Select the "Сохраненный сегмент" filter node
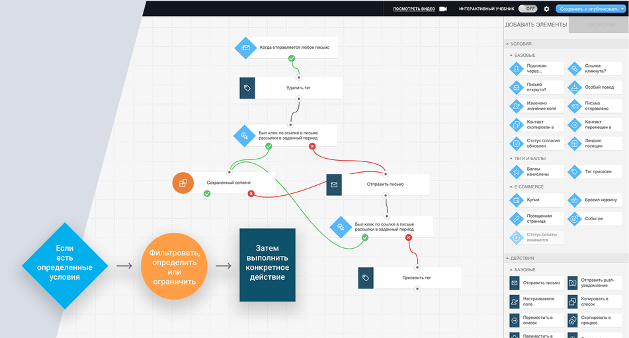 click(224, 183)
